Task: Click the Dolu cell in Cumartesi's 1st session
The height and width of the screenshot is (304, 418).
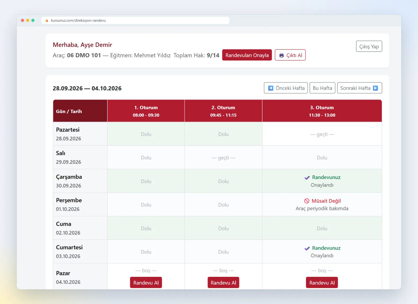Action: (146, 252)
